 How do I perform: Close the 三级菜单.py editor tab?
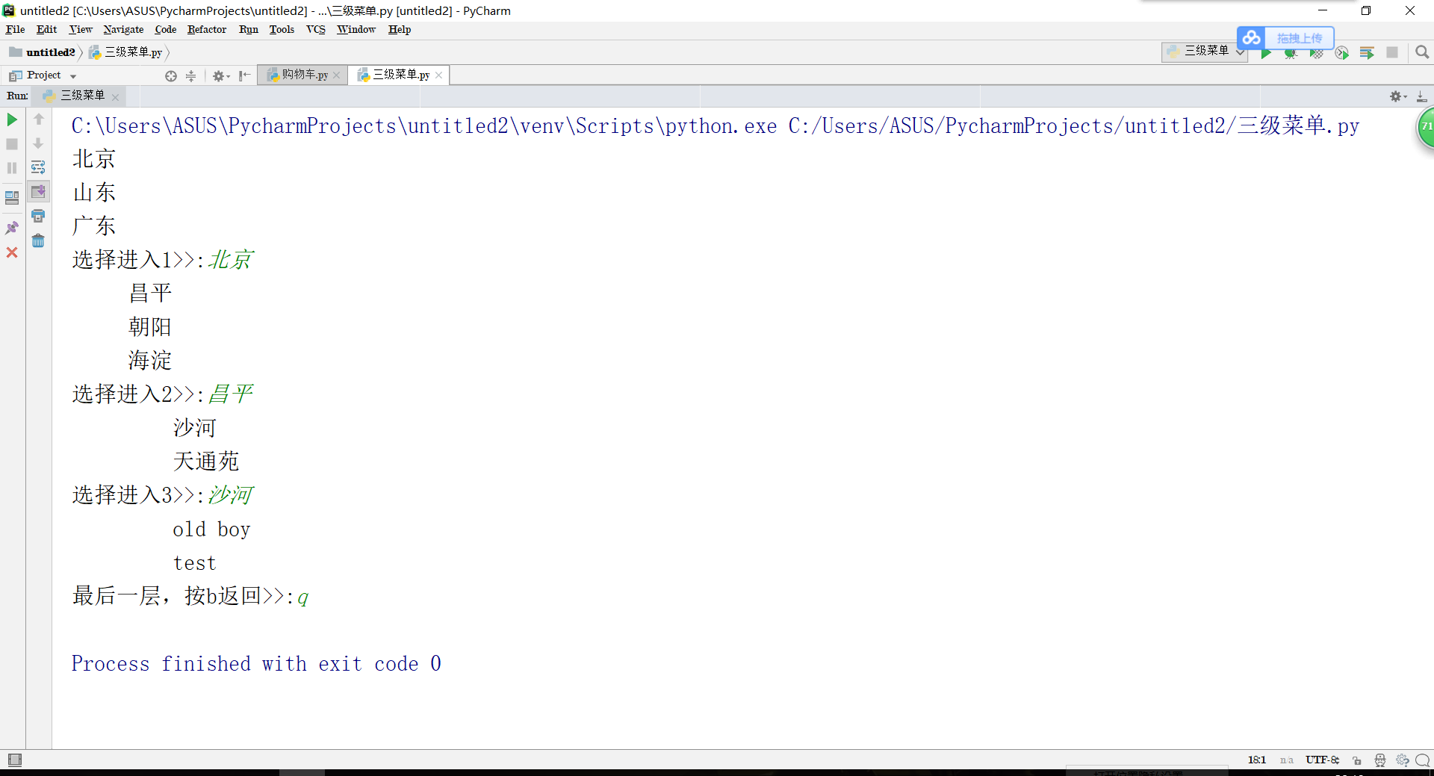438,75
